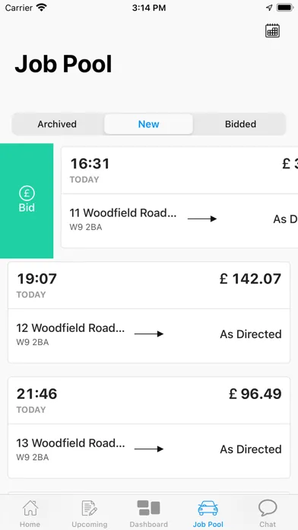Open the Chat speech bubble icon
The height and width of the screenshot is (530, 298).
tap(268, 509)
